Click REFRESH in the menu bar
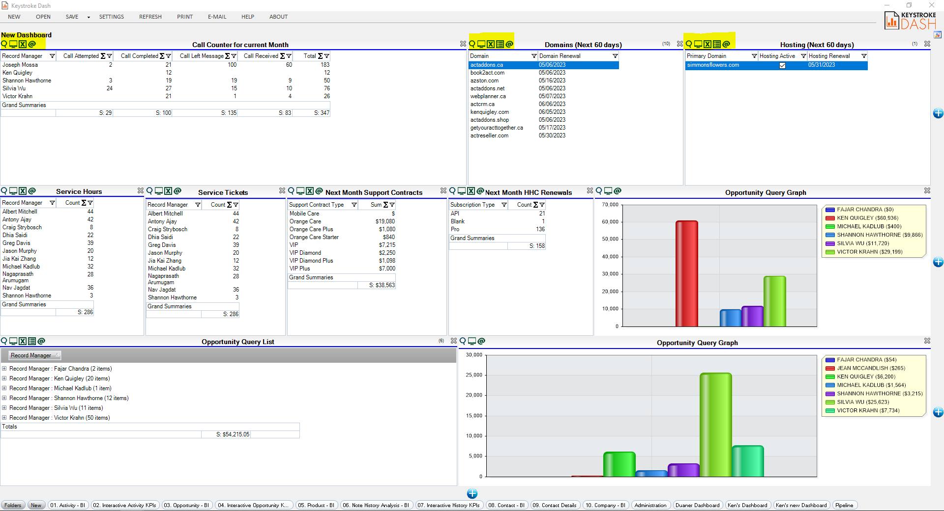944x511 pixels. (x=150, y=17)
